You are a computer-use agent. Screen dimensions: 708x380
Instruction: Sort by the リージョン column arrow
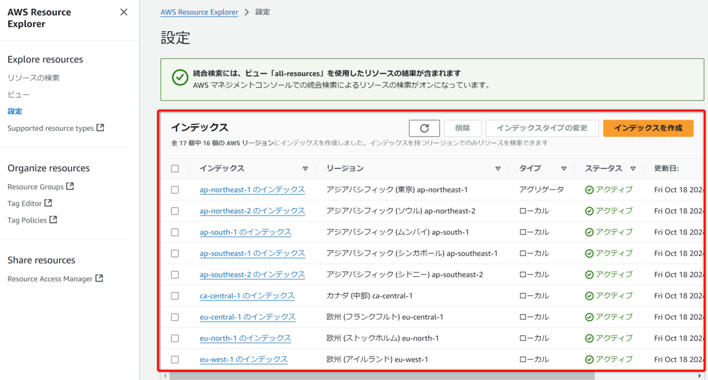pyautogui.click(x=498, y=168)
